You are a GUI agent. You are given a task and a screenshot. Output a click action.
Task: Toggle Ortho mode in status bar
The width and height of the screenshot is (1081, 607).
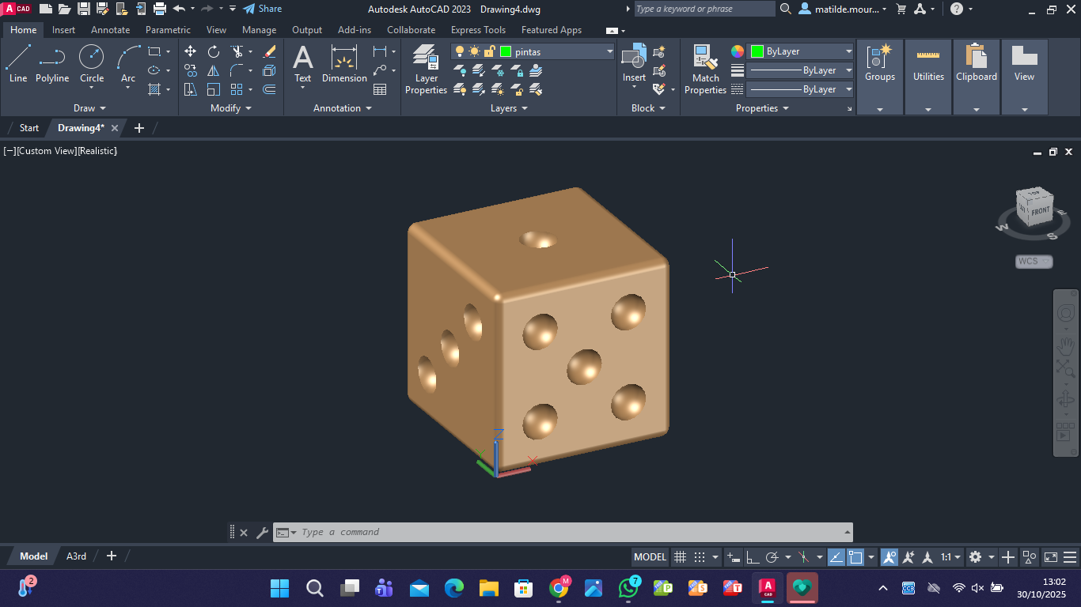[x=753, y=557]
